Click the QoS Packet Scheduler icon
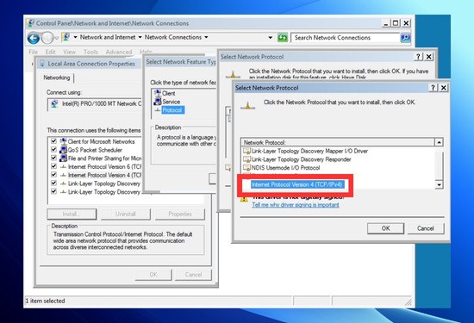This screenshot has height=323, width=474. coord(63,150)
